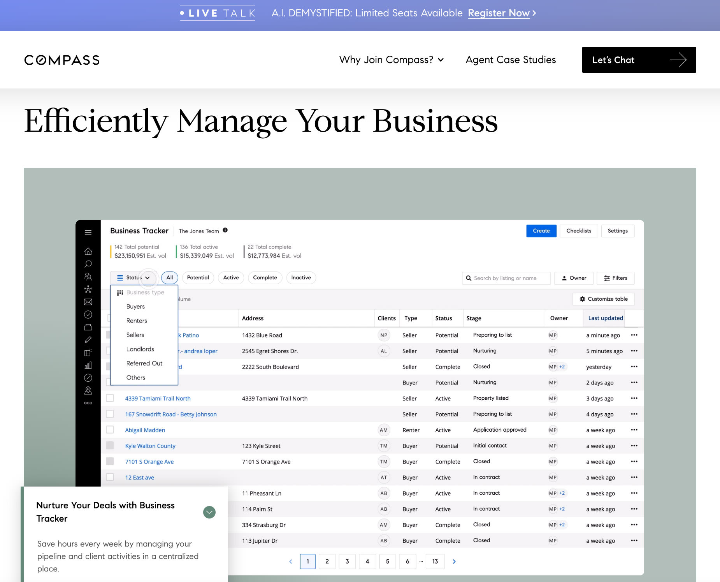Click the Search by listing or name field
This screenshot has height=582, width=720.
pyautogui.click(x=506, y=278)
